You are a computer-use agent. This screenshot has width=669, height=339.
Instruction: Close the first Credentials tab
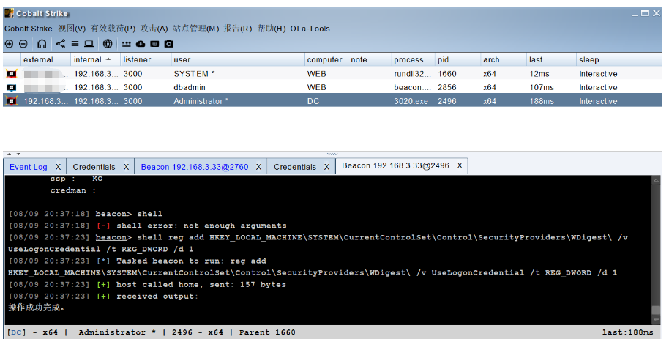(x=127, y=167)
